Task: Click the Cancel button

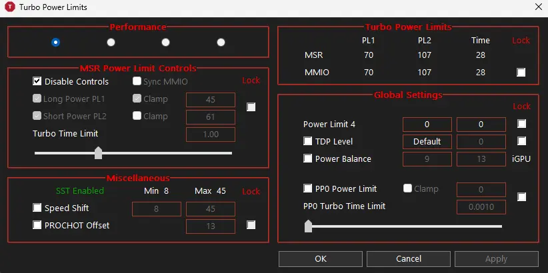Action: click(409, 259)
